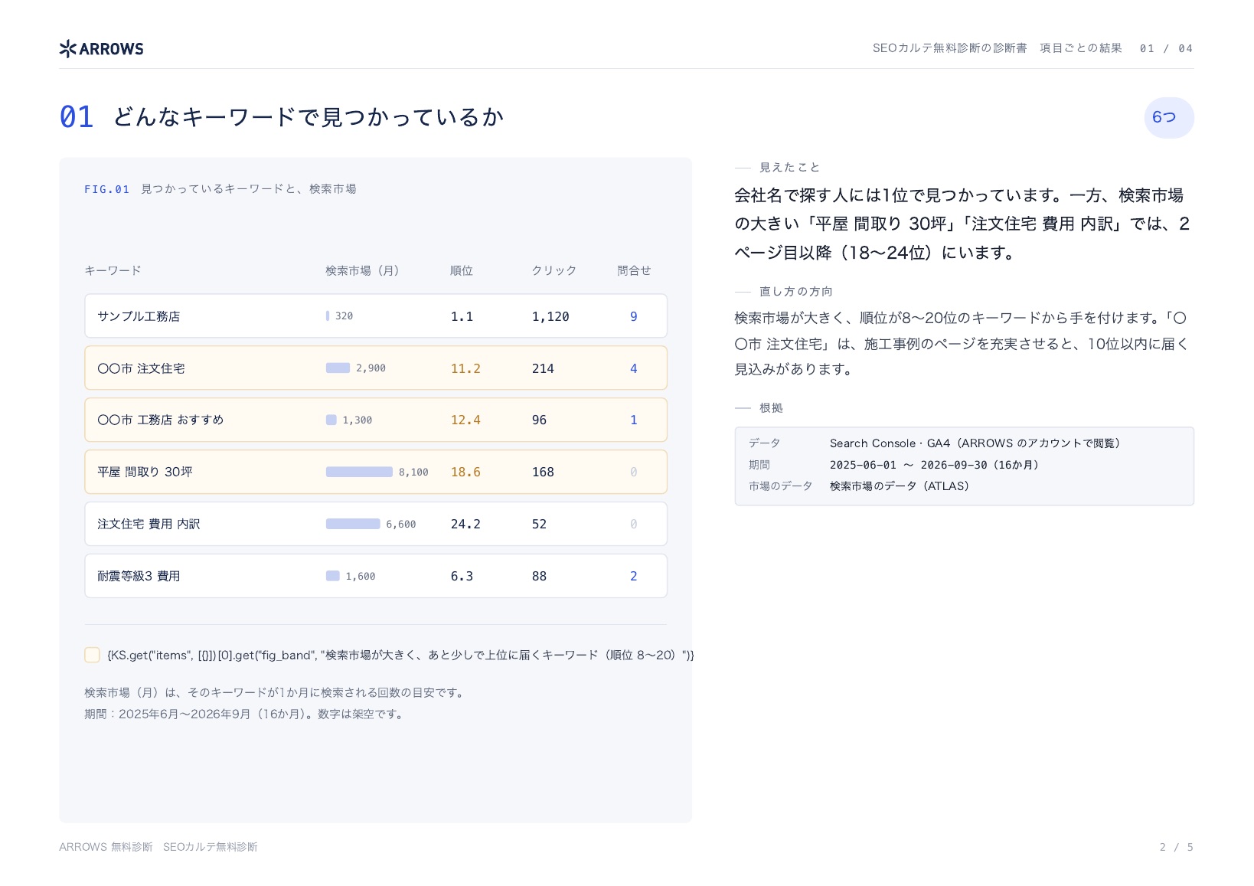This screenshot has width=1254, height=886.
Task: Click the cream legend swatch below the table
Action: 92,655
